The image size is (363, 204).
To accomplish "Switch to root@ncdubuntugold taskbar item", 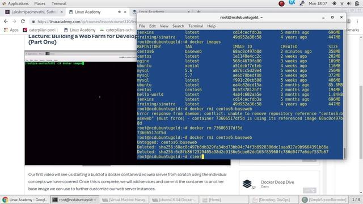I will point(74,200).
